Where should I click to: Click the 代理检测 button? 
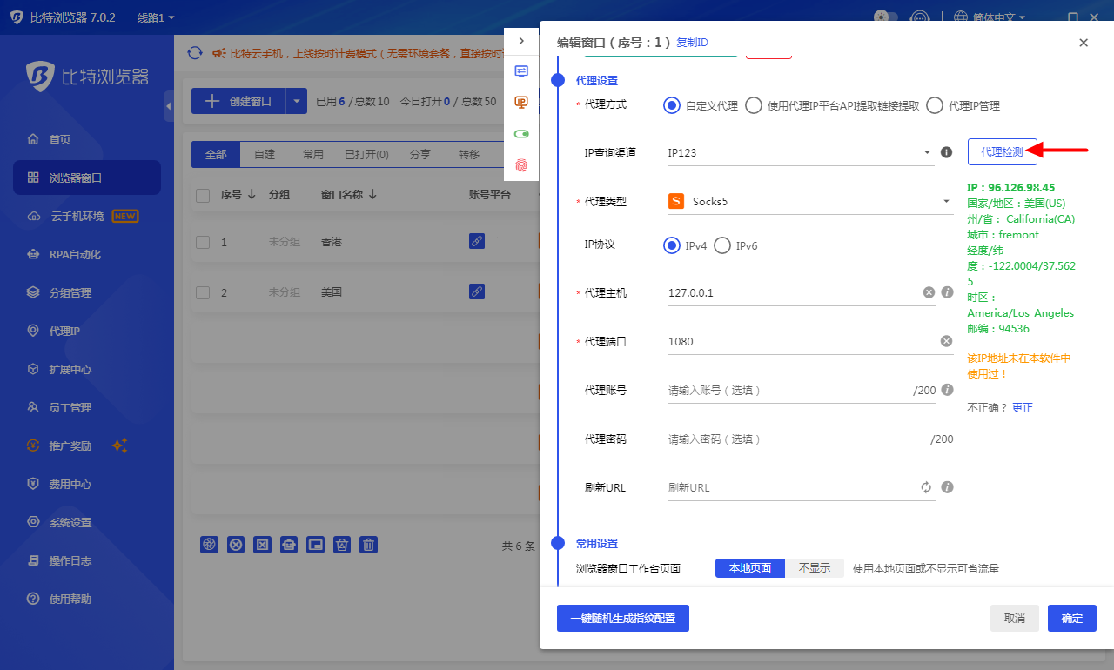pos(1002,151)
